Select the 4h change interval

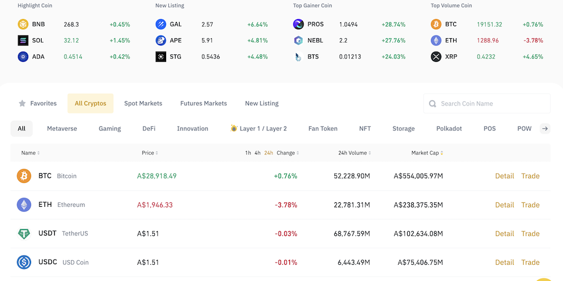click(x=257, y=153)
